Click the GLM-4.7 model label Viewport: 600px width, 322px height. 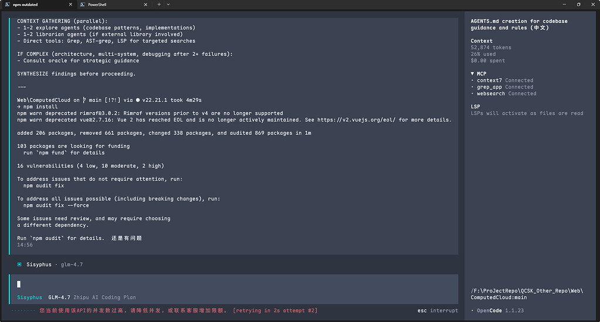click(59, 297)
